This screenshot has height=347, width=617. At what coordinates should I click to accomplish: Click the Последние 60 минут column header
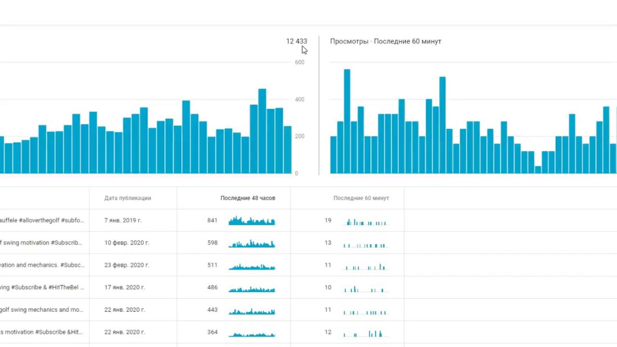(361, 198)
